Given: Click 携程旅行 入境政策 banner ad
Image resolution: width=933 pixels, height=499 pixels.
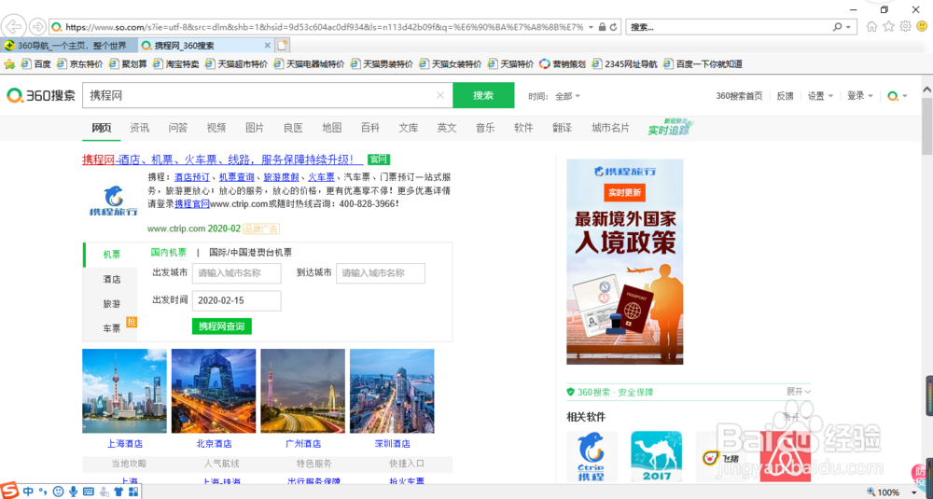Looking at the screenshot, I should tap(625, 262).
